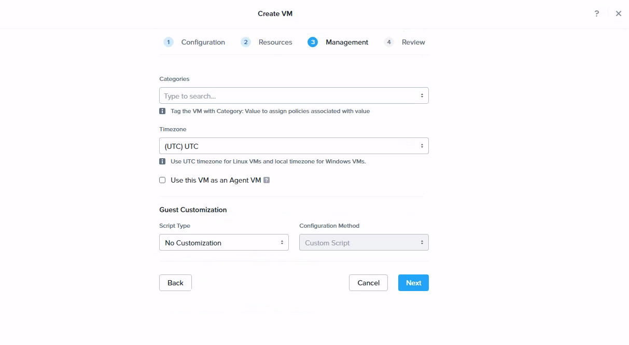Expand the Script Type dropdown
Viewport: 629px width, 345px height.
pos(223,243)
